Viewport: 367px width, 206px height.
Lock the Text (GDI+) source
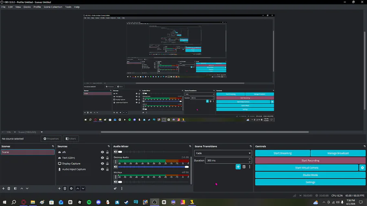click(x=107, y=158)
